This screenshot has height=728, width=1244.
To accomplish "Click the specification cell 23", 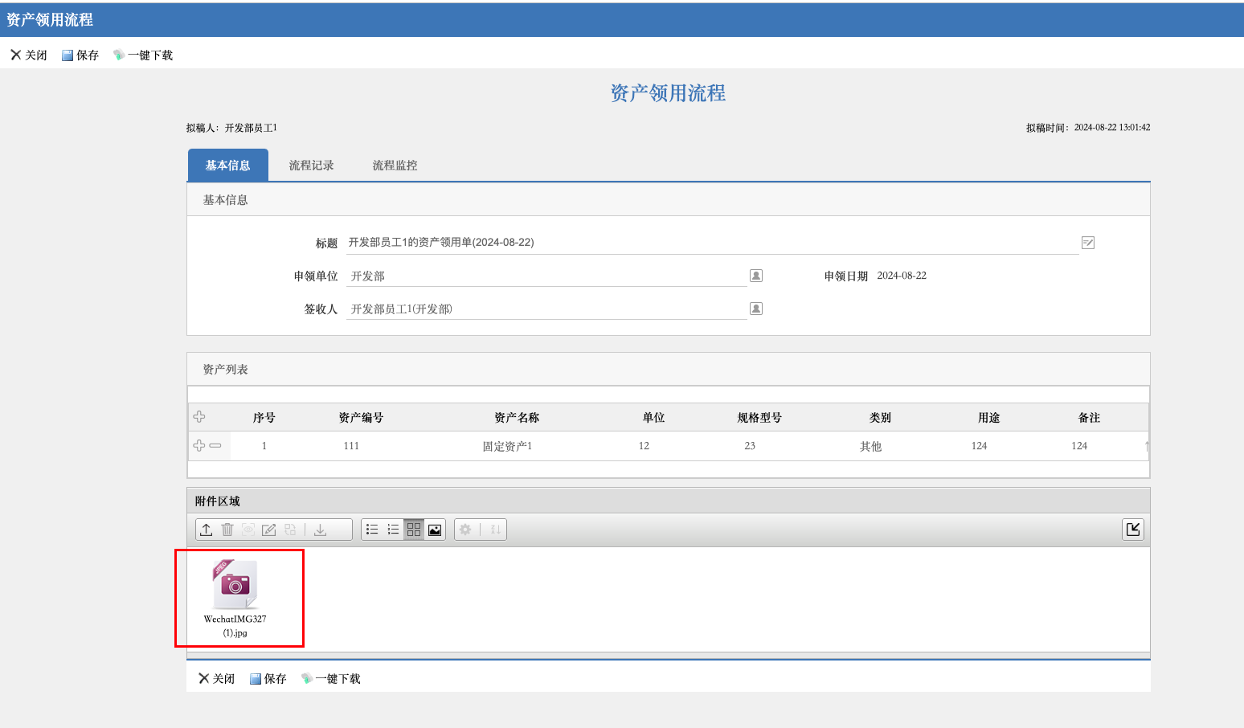I will tap(750, 446).
